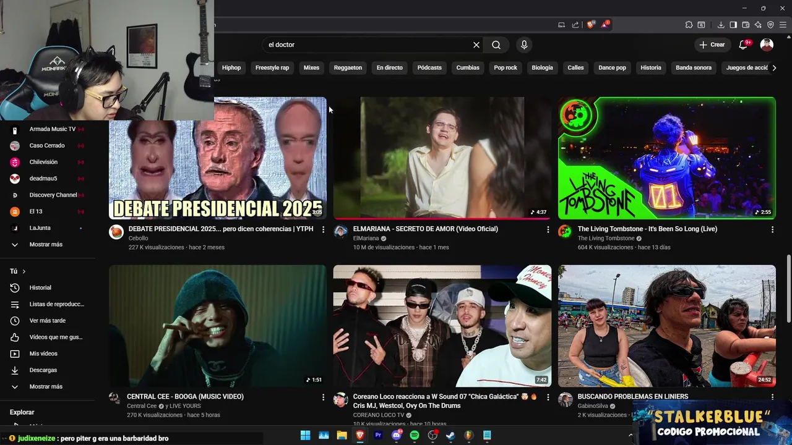Open the account avatar menu
Image resolution: width=792 pixels, height=445 pixels.
[x=767, y=44]
